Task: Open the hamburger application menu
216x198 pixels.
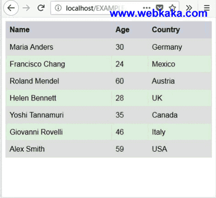Action: coord(207,8)
